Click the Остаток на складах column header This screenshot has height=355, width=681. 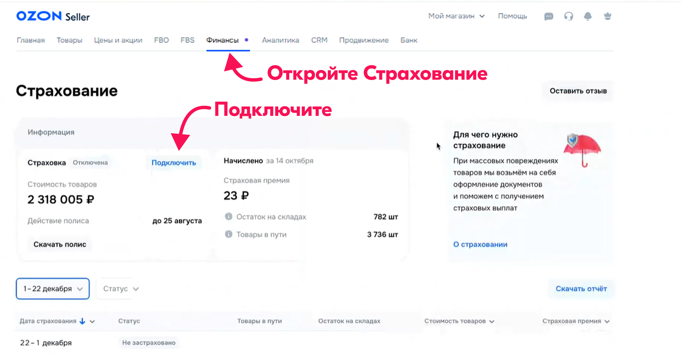(349, 321)
